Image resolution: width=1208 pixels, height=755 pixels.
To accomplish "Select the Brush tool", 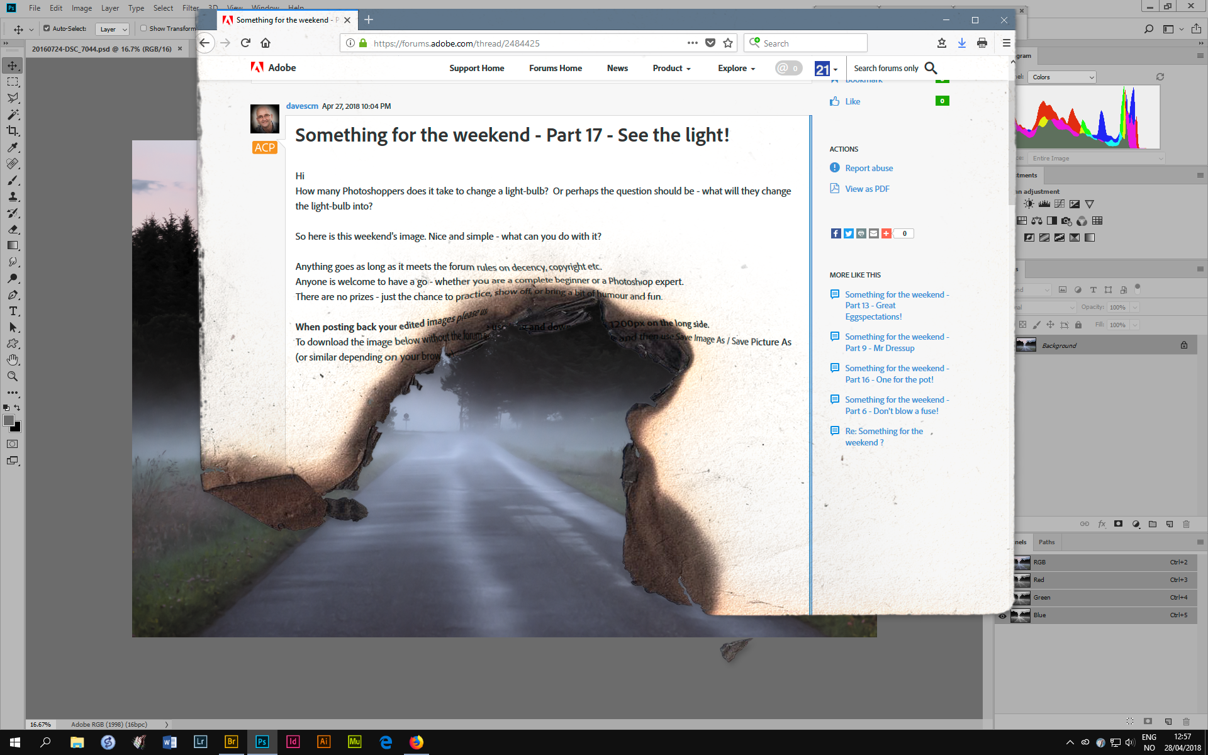I will (x=13, y=180).
